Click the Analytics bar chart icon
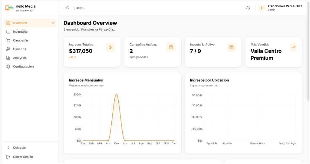Screen dimensions: 310x164 pyautogui.click(x=8, y=58)
